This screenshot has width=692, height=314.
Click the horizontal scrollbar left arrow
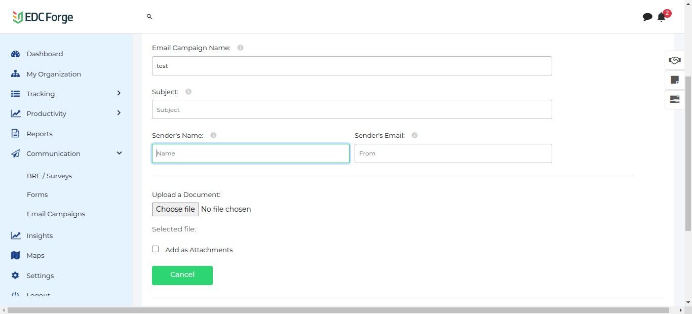coord(4,310)
